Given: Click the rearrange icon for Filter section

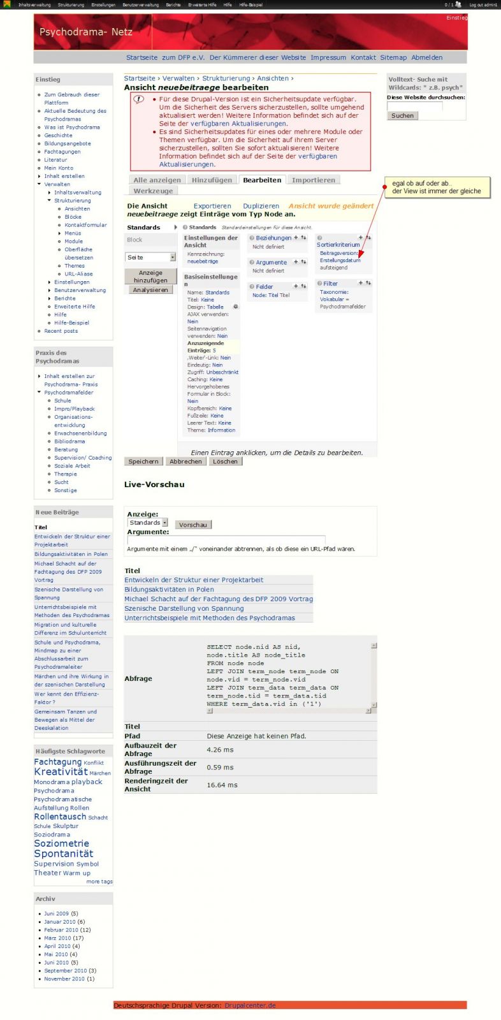Looking at the screenshot, I should [368, 283].
